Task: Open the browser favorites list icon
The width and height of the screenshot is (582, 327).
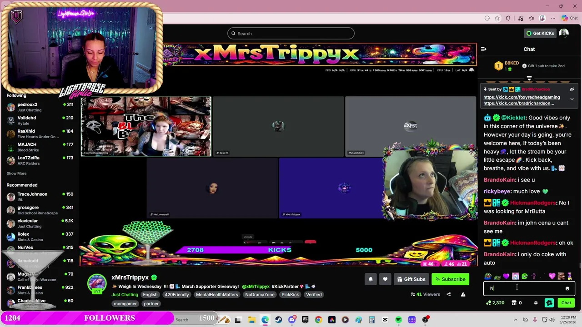Action: click(x=531, y=18)
